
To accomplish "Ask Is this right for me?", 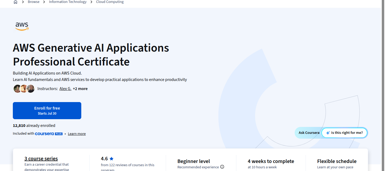I will (x=344, y=133).
